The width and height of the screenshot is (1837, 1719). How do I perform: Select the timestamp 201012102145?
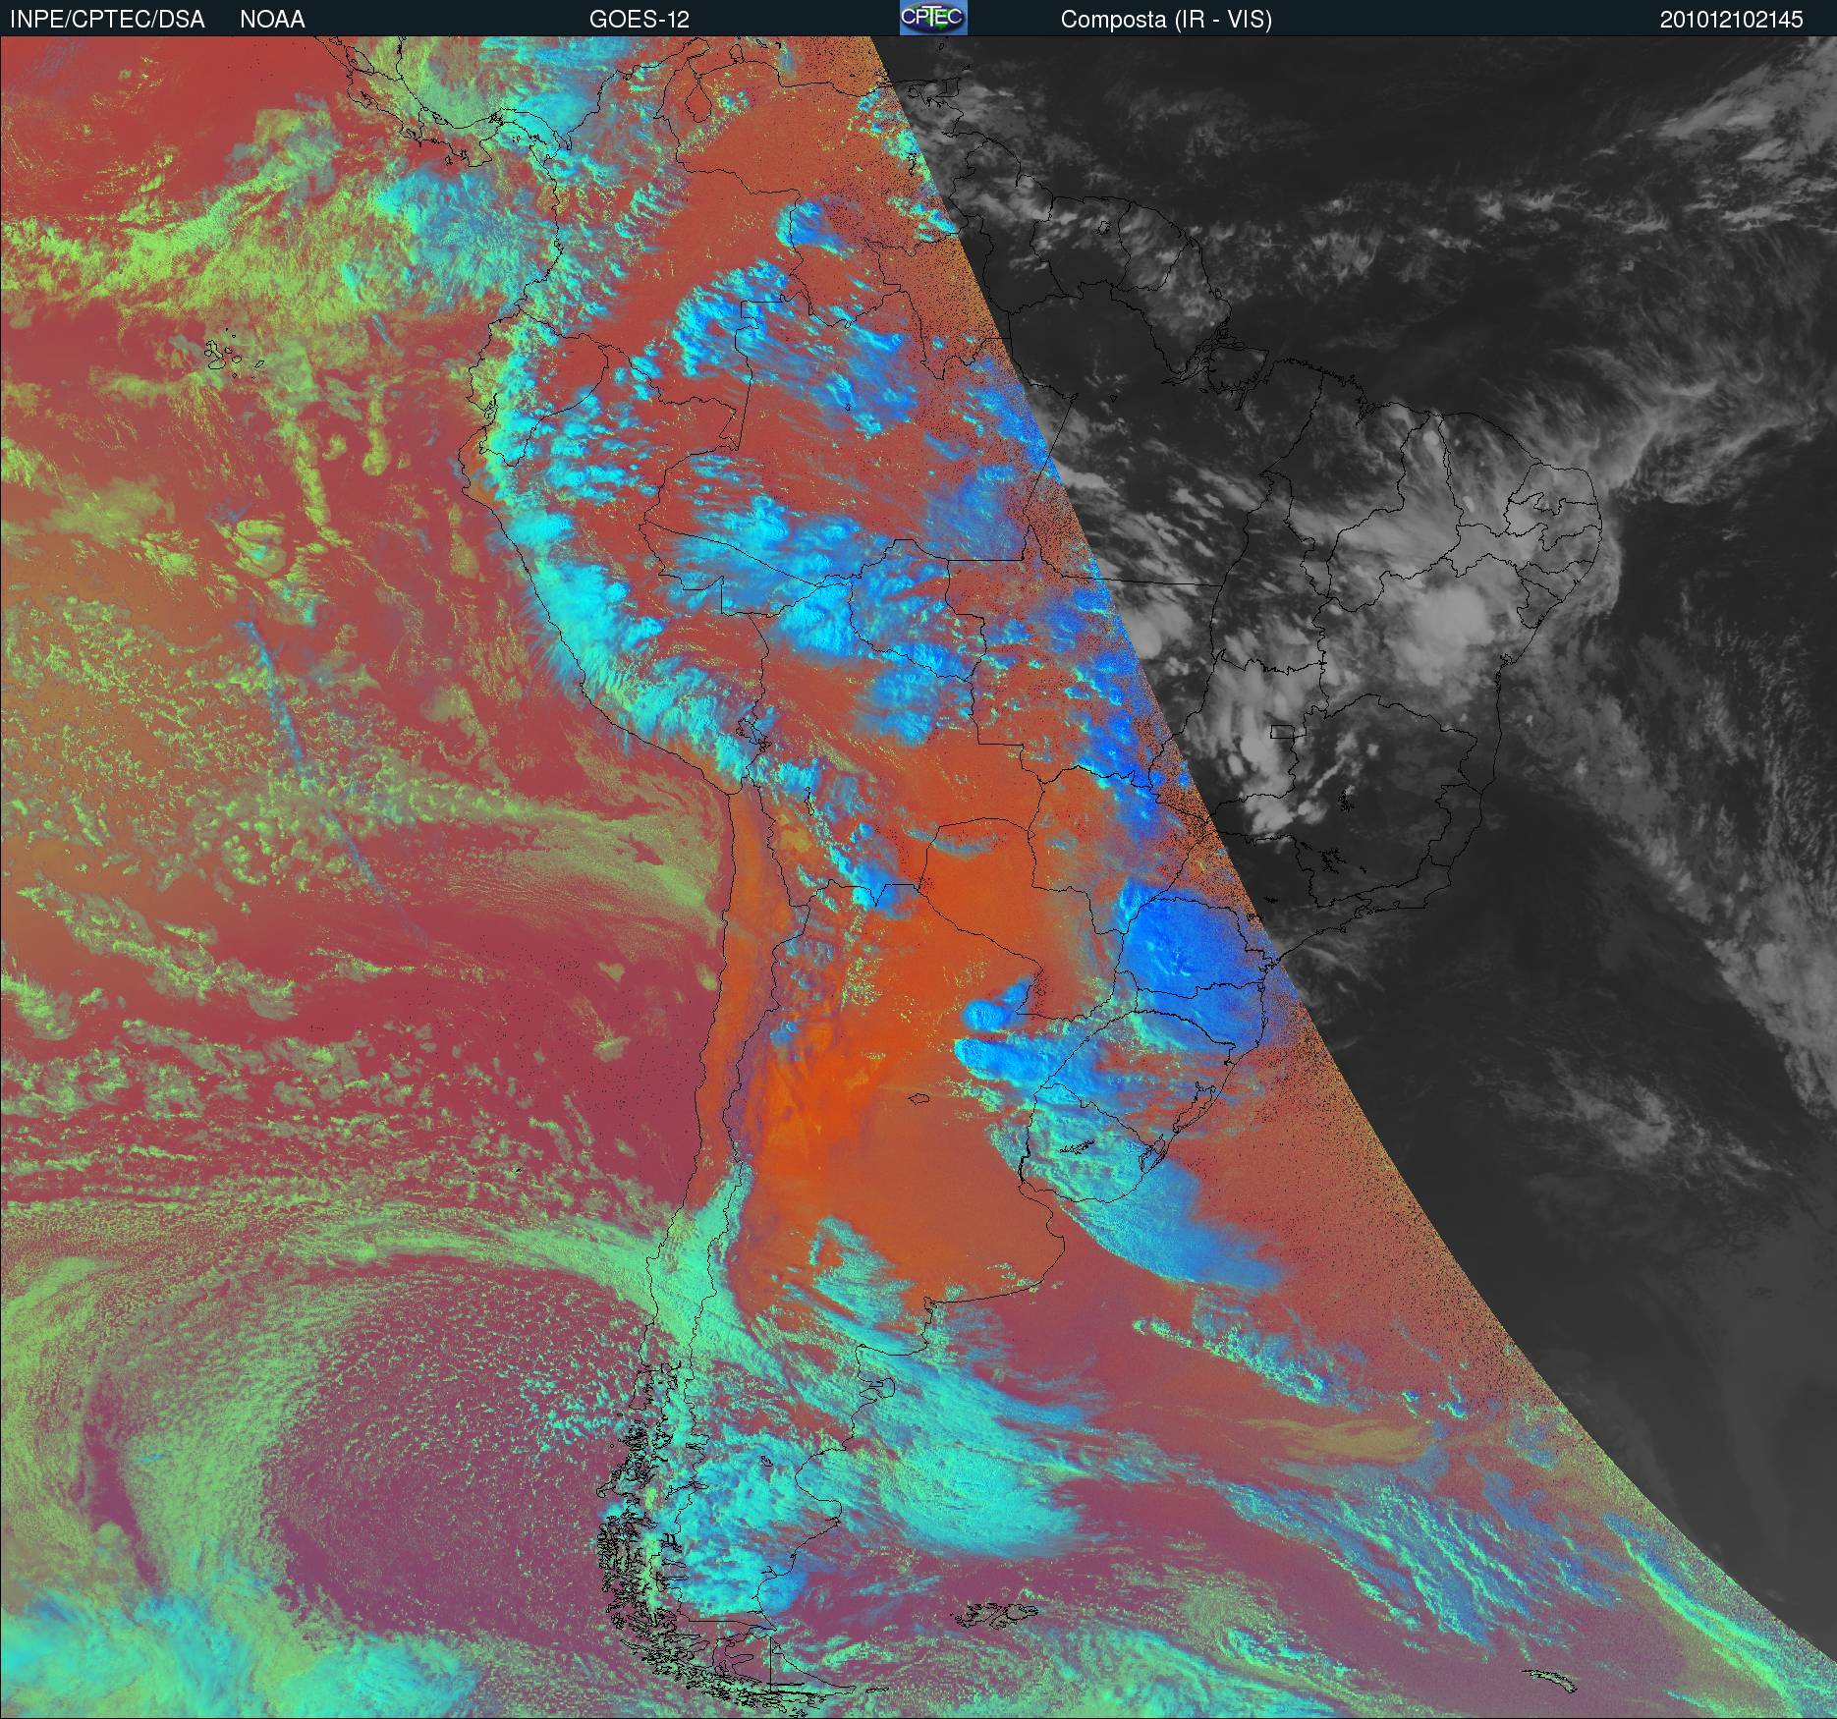coord(1732,20)
